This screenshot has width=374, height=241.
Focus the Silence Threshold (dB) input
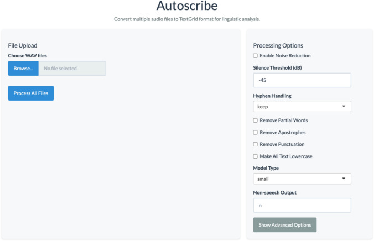click(302, 80)
